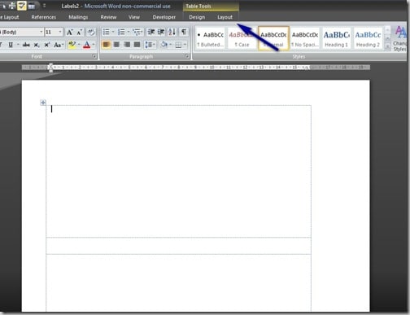Screen dimensions: 410x315
Task: Click the checkmark icon in the Quick Access Toolbar
Action: (x=22, y=6)
